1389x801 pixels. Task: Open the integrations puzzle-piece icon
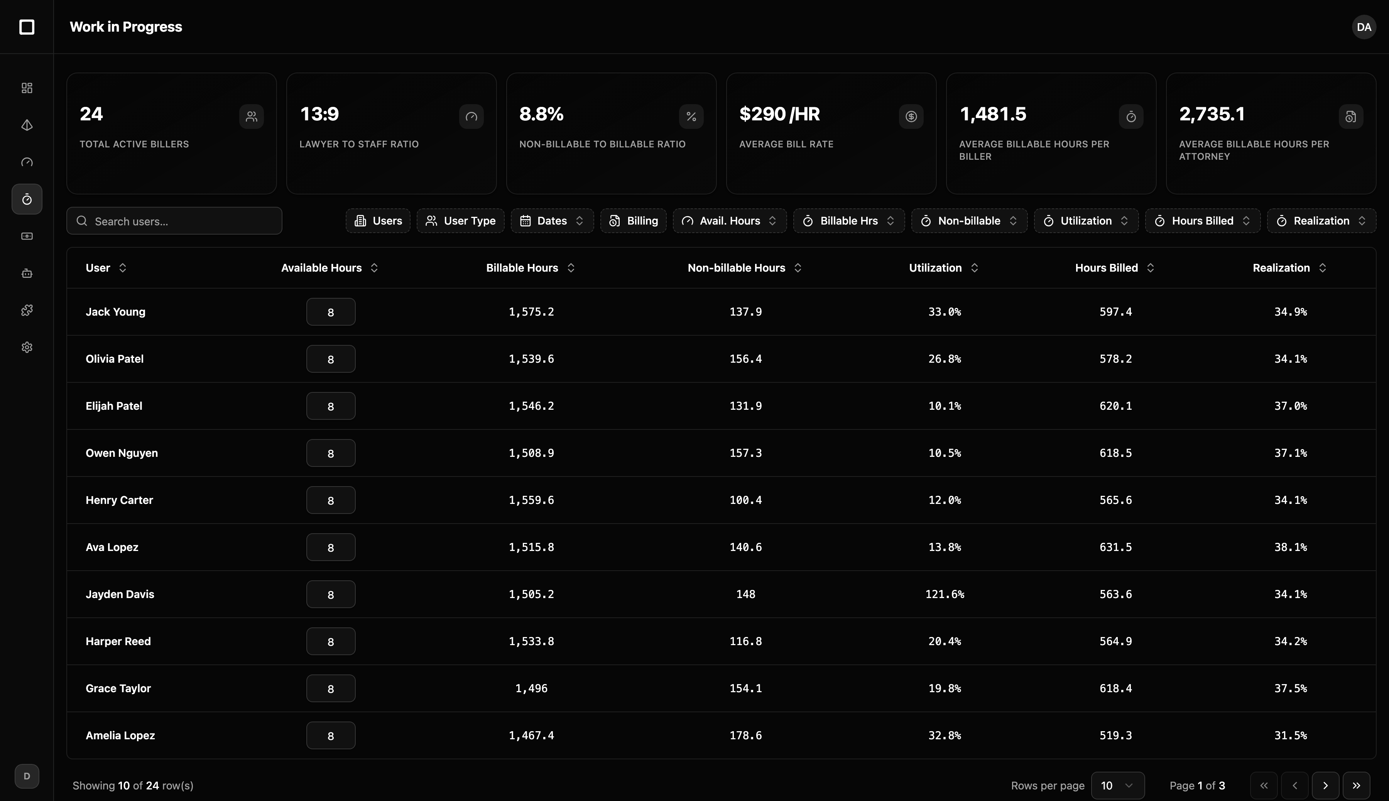coord(26,310)
